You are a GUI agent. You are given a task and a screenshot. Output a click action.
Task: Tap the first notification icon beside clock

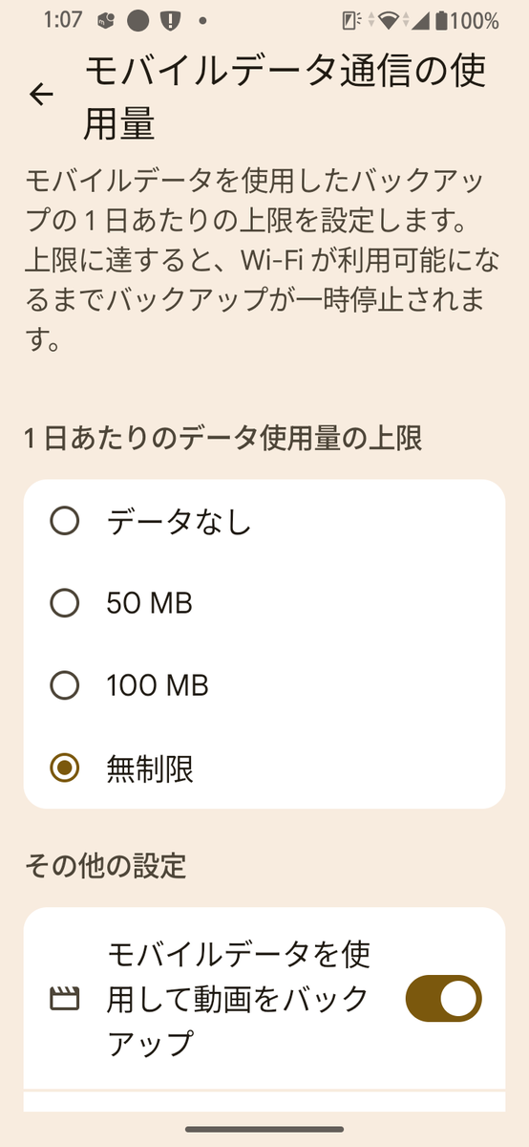point(108,20)
